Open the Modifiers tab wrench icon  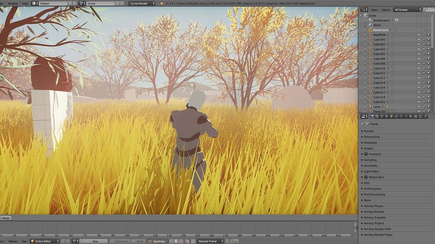tap(401, 116)
